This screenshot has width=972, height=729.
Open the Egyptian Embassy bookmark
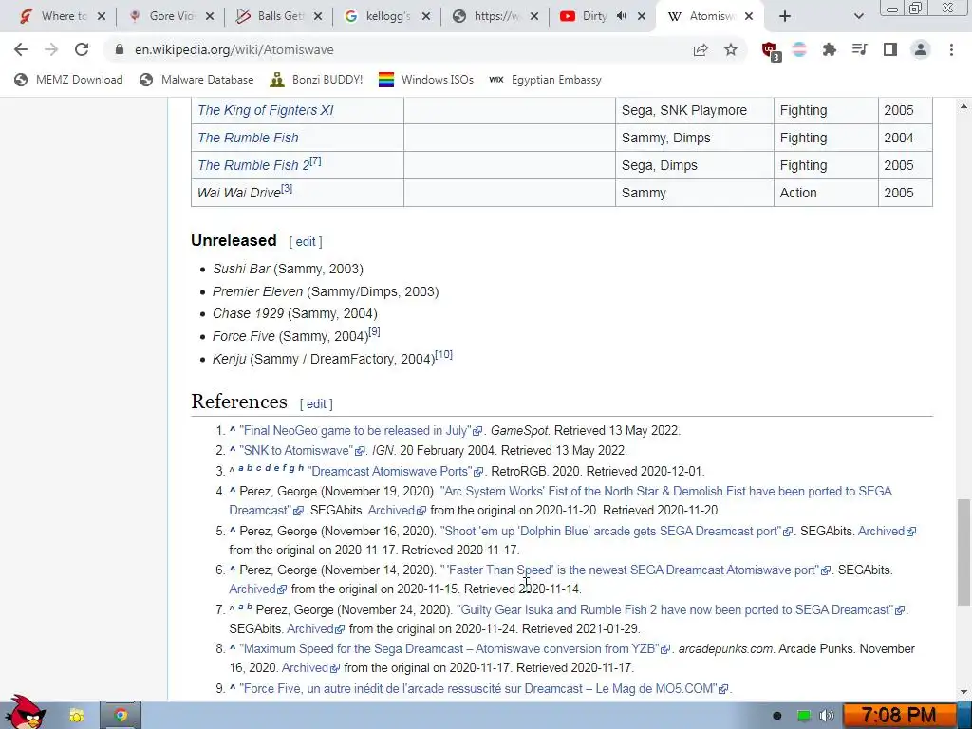coord(545,80)
